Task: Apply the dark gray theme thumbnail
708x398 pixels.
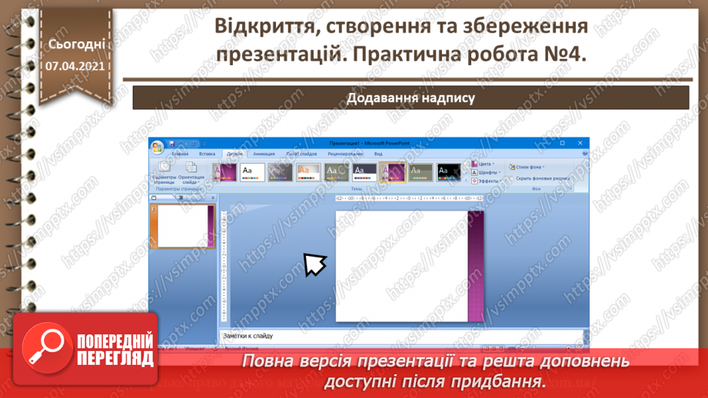Action: coord(280,172)
